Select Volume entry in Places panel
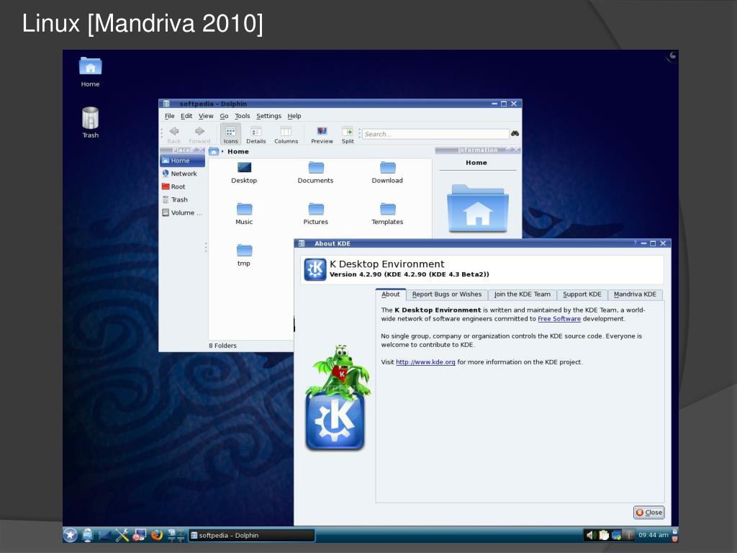Viewport: 737px width, 553px height. pyautogui.click(x=182, y=213)
